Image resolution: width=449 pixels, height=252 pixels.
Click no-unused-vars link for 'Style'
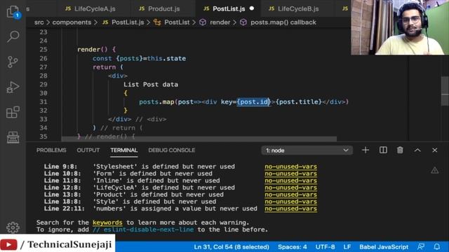tap(290, 202)
